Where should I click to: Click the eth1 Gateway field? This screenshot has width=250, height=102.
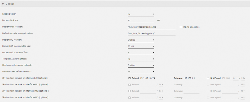191,85
